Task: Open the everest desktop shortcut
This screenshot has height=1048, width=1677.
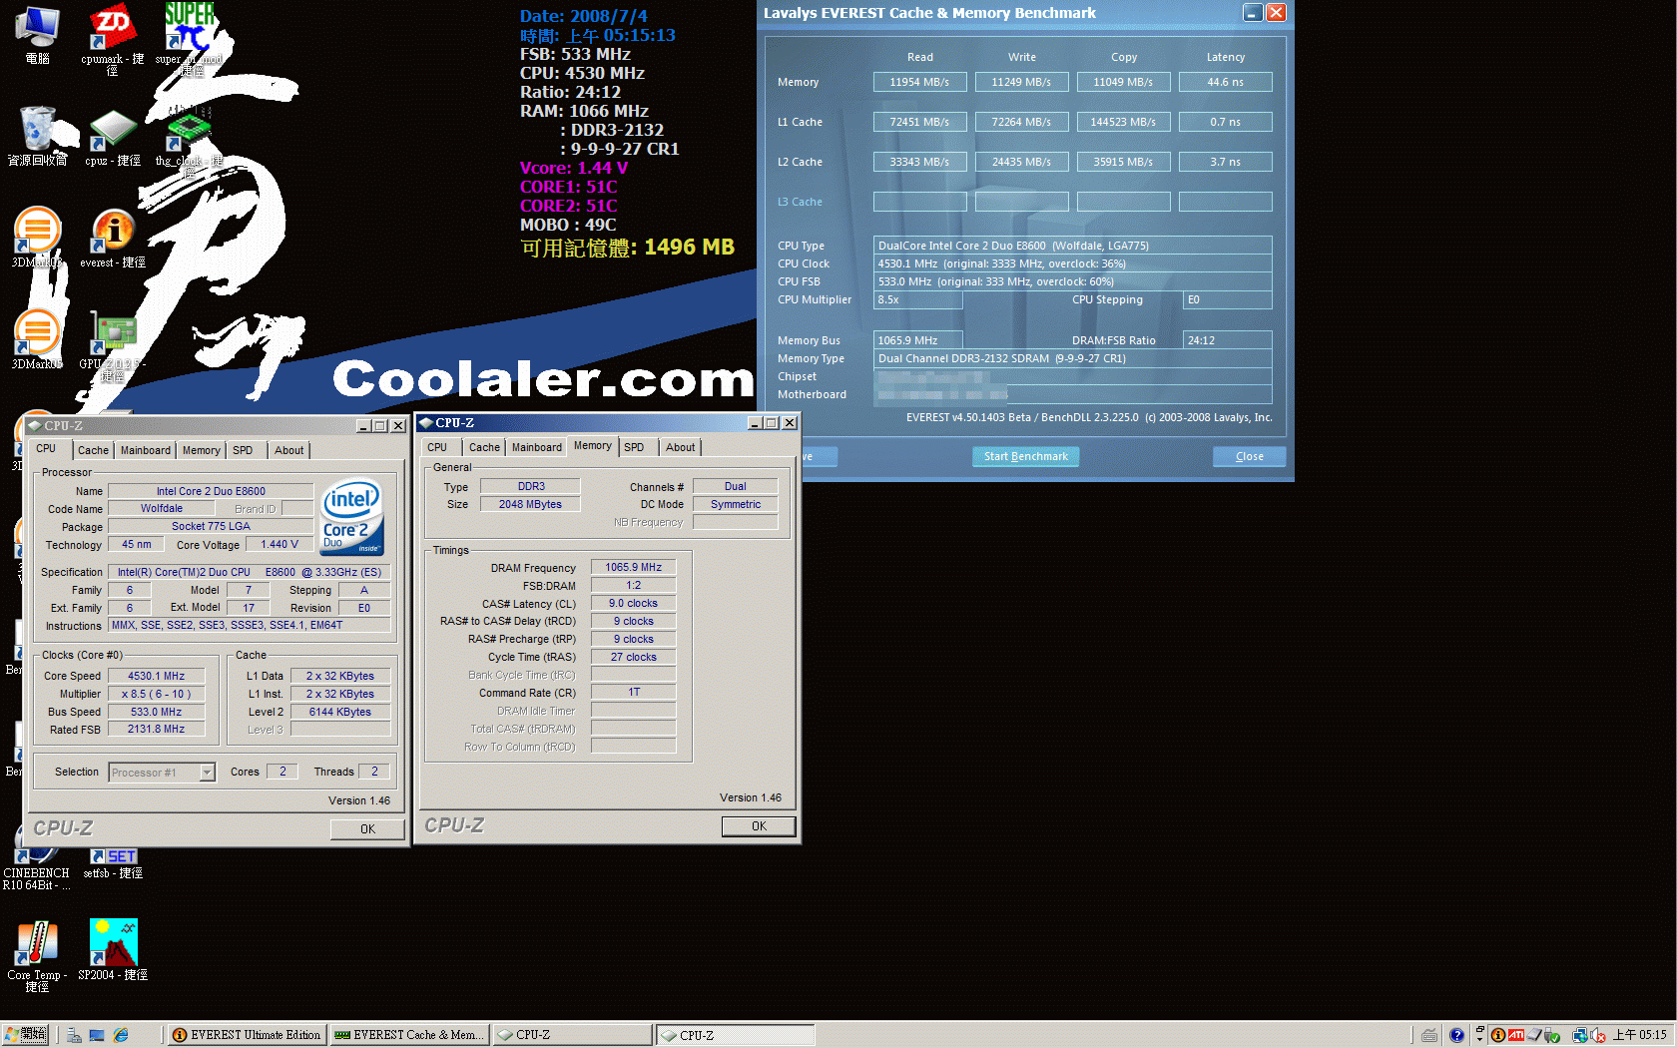Action: pos(112,238)
